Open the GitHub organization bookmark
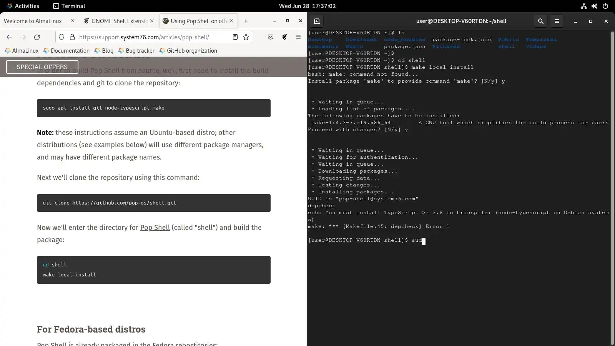 pos(188,51)
